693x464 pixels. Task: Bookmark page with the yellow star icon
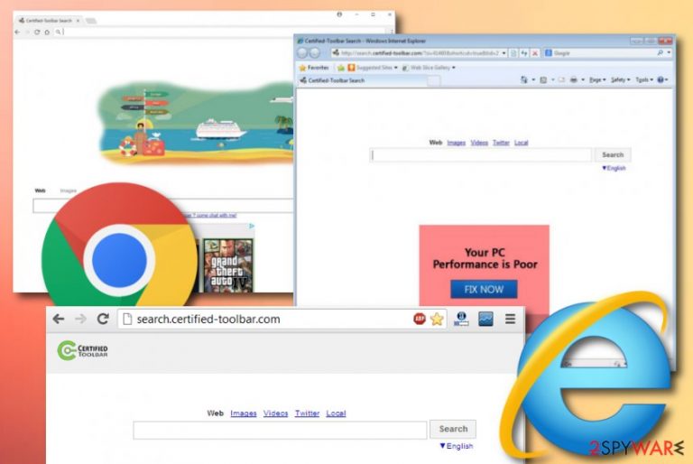pyautogui.click(x=437, y=319)
